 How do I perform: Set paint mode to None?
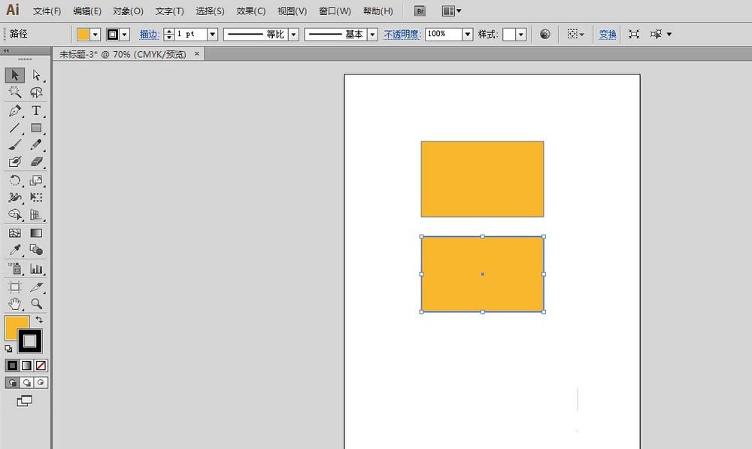pos(41,366)
